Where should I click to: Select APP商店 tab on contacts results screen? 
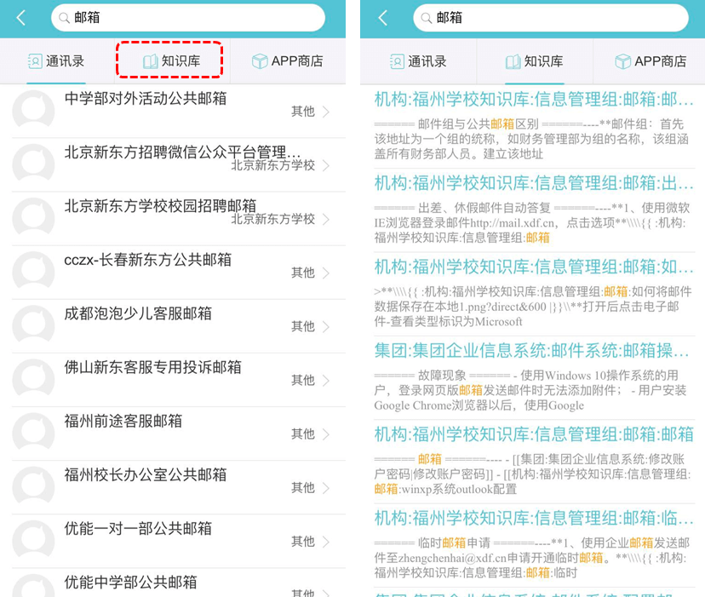(287, 61)
